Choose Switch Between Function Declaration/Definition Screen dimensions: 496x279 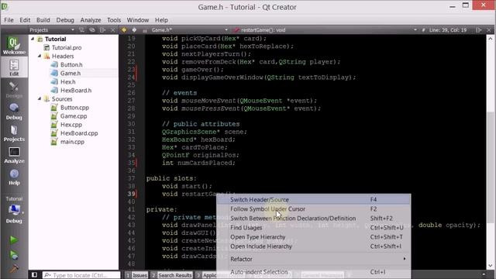coord(313,219)
